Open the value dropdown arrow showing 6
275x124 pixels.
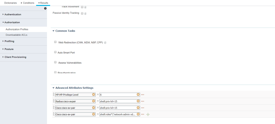click(138, 95)
